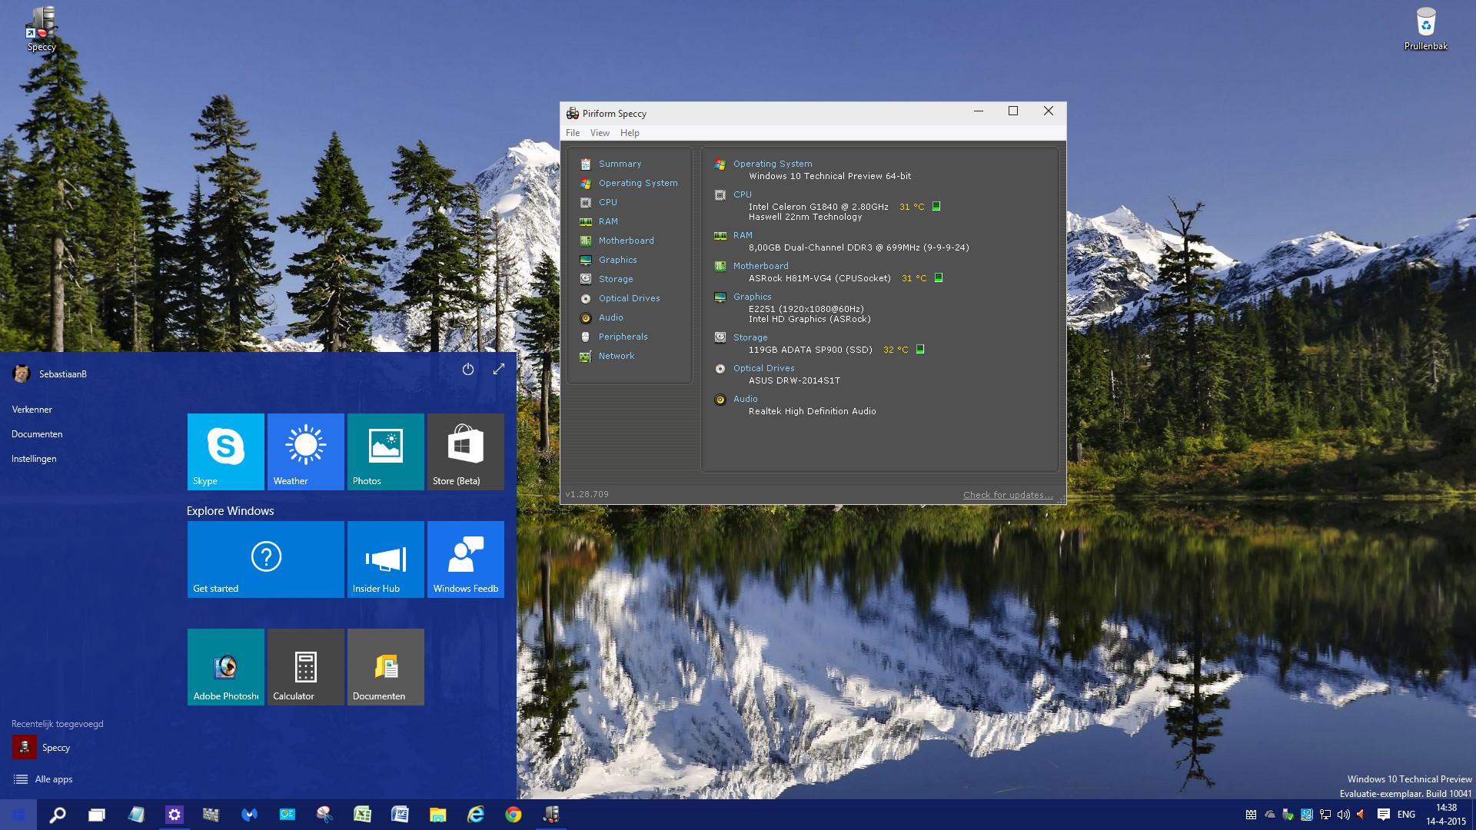
Task: Launch recently added Speccy from Start menu
Action: [x=42, y=747]
